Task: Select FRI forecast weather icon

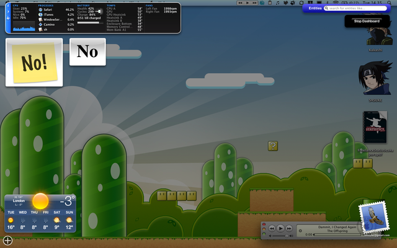Action: [45, 220]
